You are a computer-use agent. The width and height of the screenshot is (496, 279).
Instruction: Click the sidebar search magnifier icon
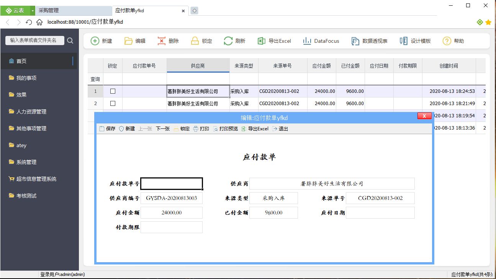point(70,40)
